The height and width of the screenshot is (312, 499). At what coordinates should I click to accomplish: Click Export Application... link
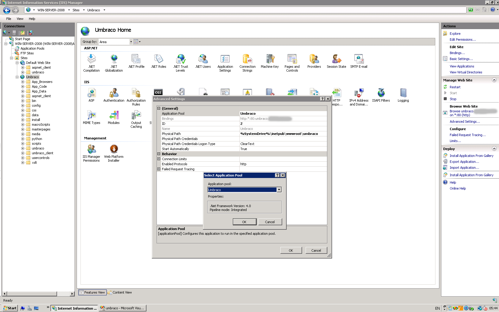[464, 162]
